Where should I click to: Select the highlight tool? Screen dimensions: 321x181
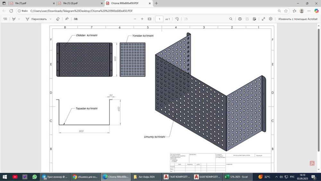point(14,19)
